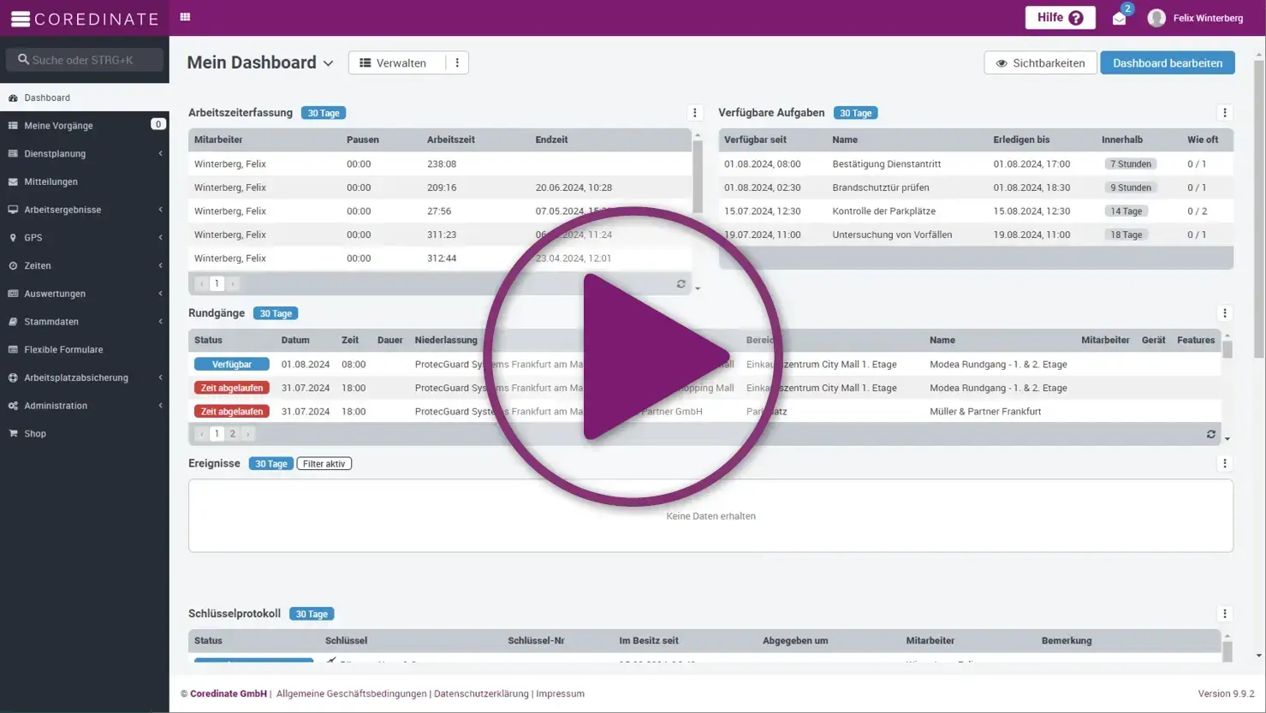Open Mitteilungen in the sidebar
This screenshot has height=713, width=1266.
pyautogui.click(x=51, y=181)
